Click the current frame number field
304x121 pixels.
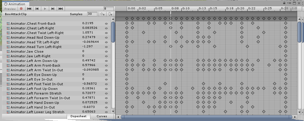[109, 9]
